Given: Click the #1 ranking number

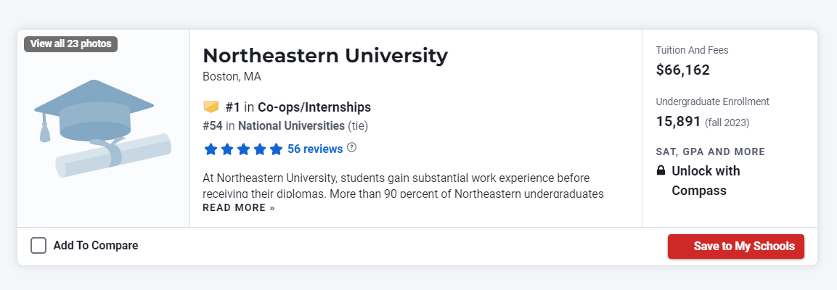Looking at the screenshot, I should coord(232,107).
